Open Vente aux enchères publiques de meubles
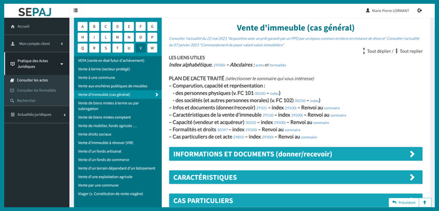 pyautogui.click(x=113, y=86)
